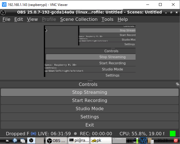Click the Exit button in Controls
180x144 pixels.
tap(90, 125)
